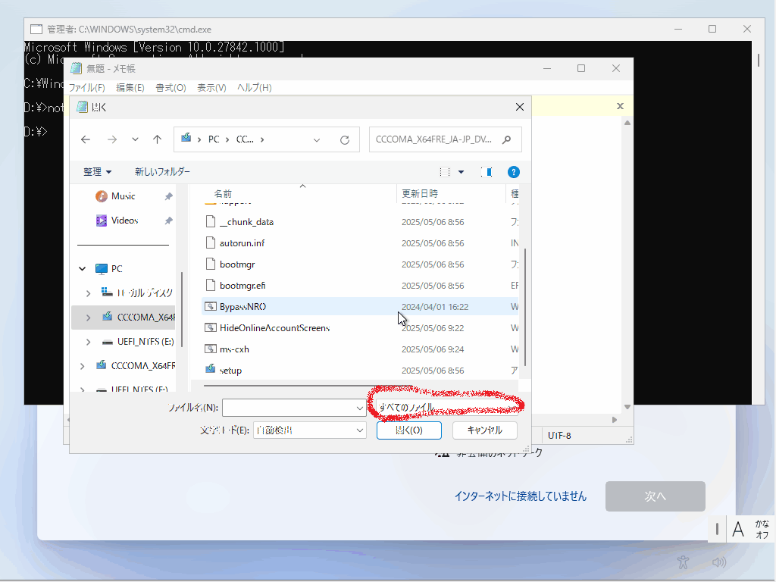
Task: Open recent locations chevron in navigation bar
Action: [x=135, y=139]
